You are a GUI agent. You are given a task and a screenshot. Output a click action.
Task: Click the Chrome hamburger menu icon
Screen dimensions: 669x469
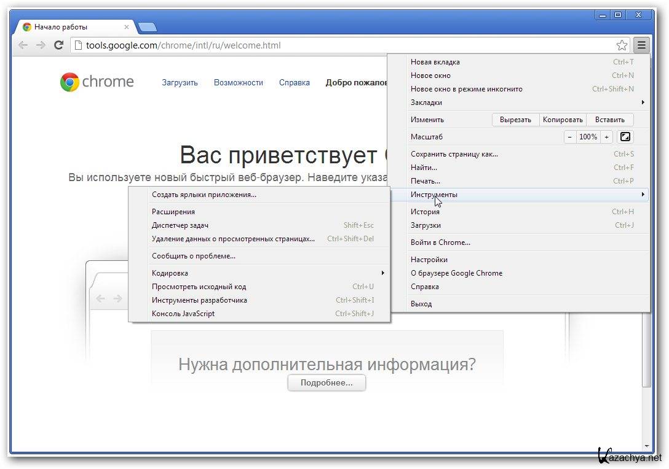[641, 45]
